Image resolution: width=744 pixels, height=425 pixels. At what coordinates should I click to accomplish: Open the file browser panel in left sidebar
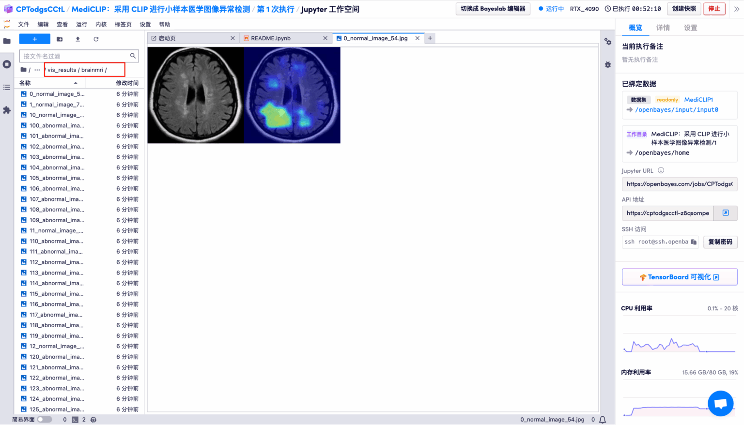tap(7, 41)
